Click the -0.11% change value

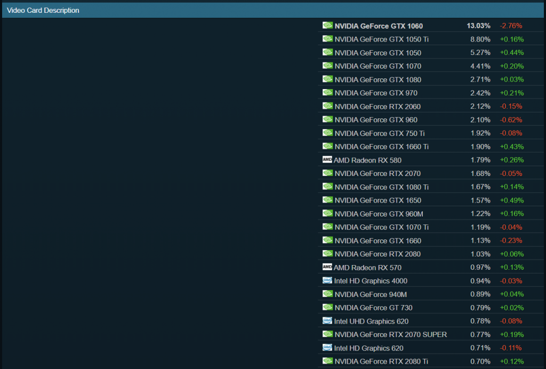click(510, 348)
